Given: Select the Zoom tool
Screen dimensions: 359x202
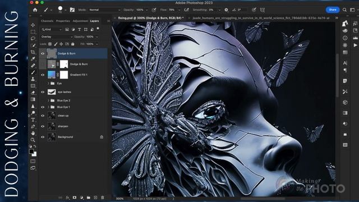Looking at the screenshot, I should pyautogui.click(x=33, y=140).
